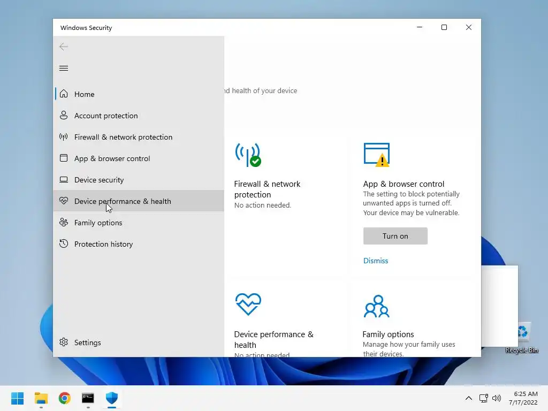This screenshot has height=411, width=548.
Task: Select Device performance & health in sidebar
Action: tap(139, 201)
